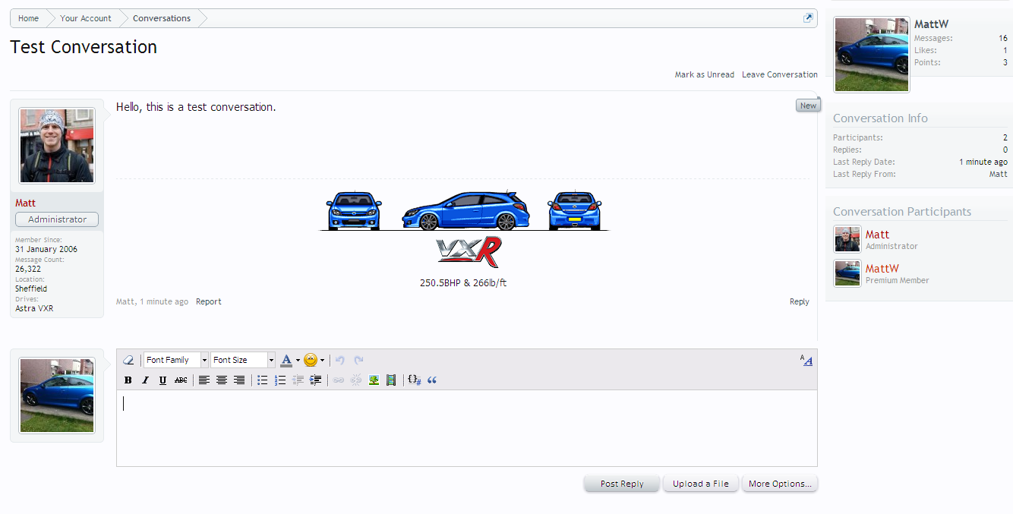Viewport: 1013px width, 514px height.
Task: Click the Administrator banner under Matt
Action: [x=57, y=219]
